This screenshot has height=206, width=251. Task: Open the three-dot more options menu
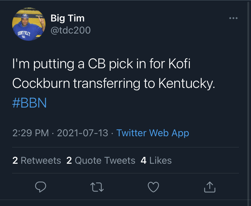233,18
